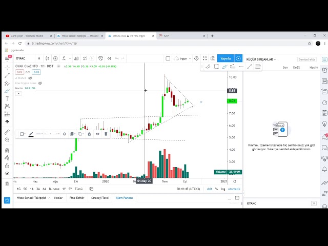Viewport: 328px width, 246px height.
Task: Open chart settings gear in top toolbar
Action: 196,58
